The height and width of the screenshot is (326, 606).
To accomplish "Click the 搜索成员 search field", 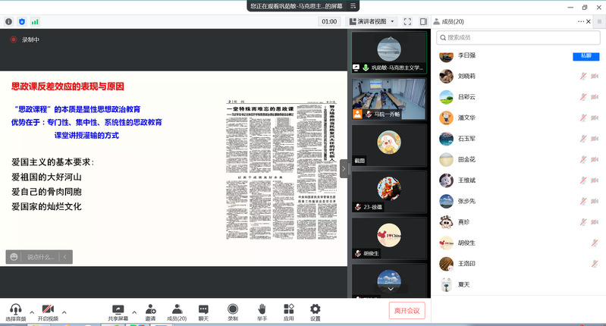I will pos(516,37).
